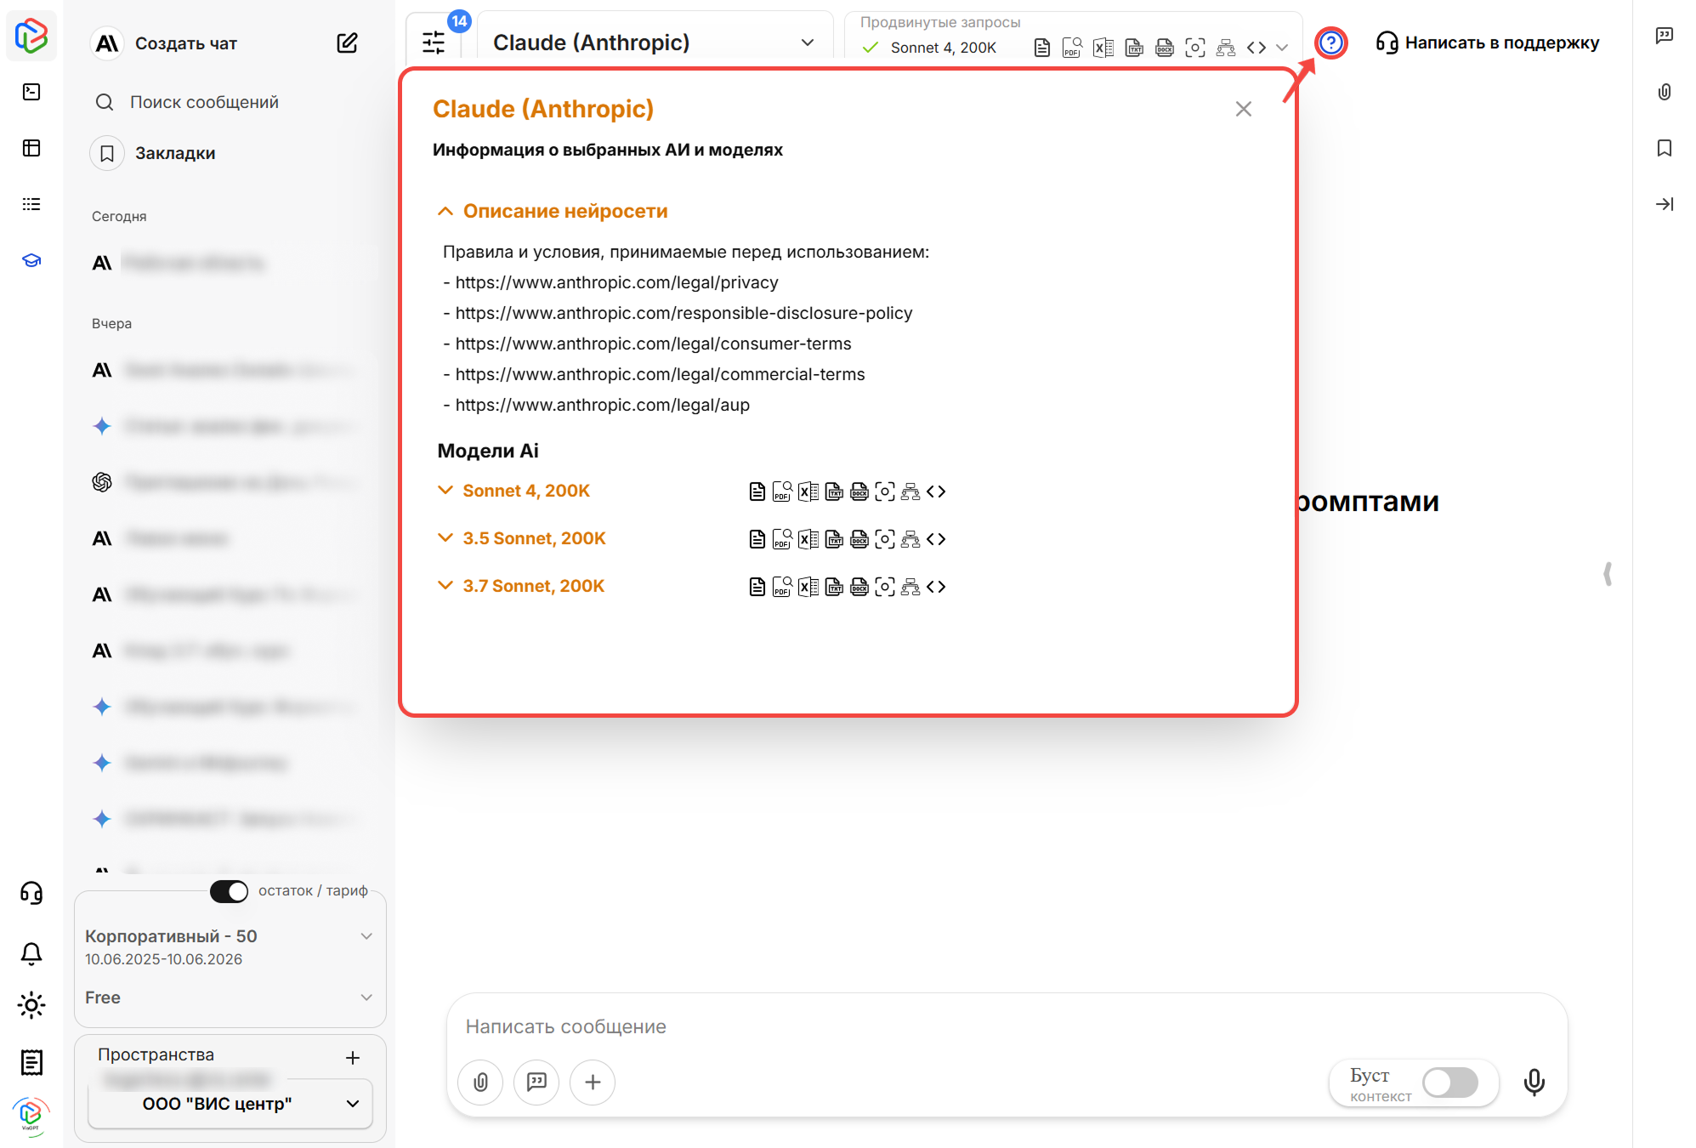The height and width of the screenshot is (1148, 1696).
Task: Open the table layout icon in left rail
Action: pyautogui.click(x=31, y=148)
